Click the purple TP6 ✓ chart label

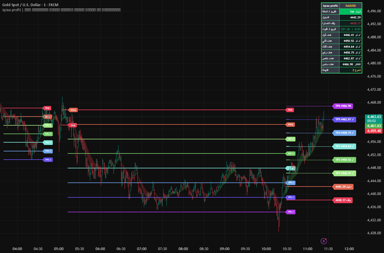pyautogui.click(x=290, y=212)
